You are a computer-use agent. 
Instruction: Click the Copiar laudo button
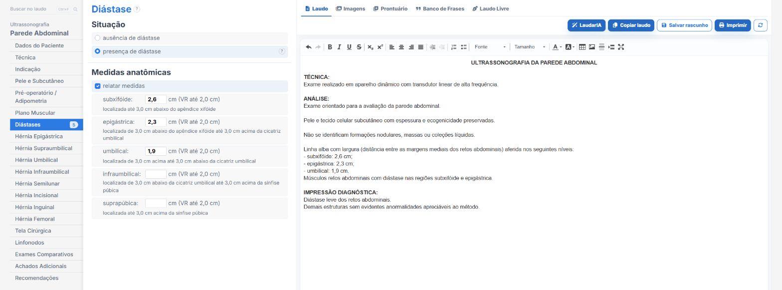coord(631,25)
